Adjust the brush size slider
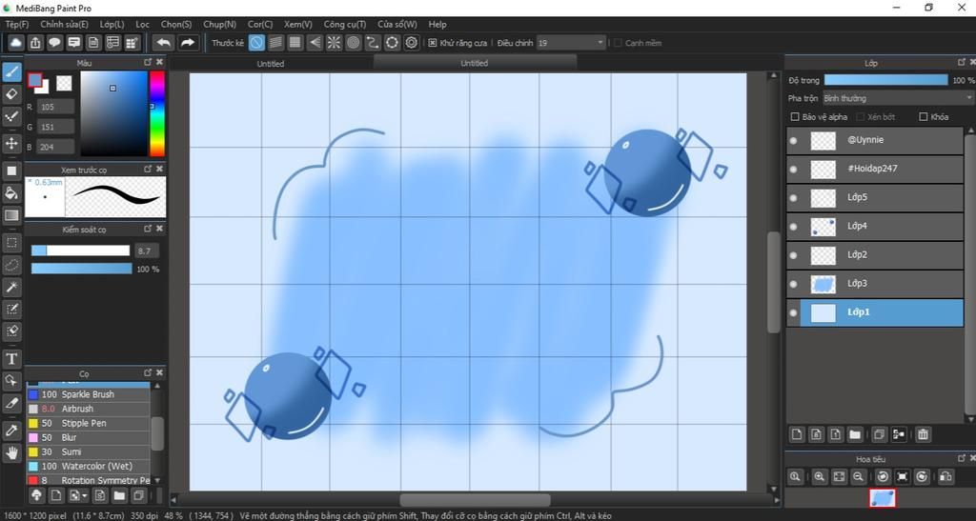Viewport: 976px width, 521px height. [80, 250]
